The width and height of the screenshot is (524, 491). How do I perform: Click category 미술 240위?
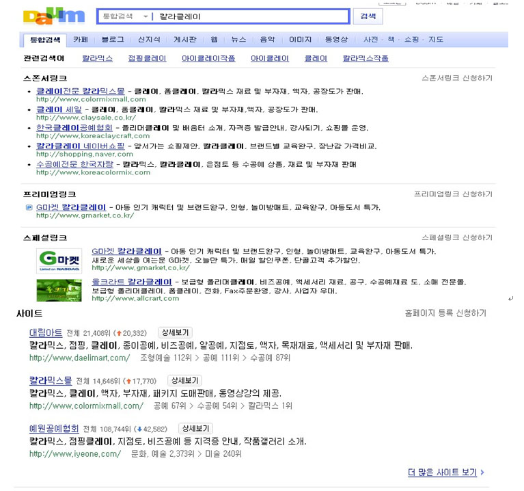tap(223, 454)
